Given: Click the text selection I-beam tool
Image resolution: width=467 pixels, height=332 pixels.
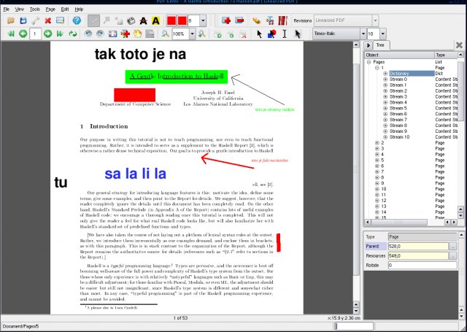Looking at the screenshot, I should pos(283,34).
